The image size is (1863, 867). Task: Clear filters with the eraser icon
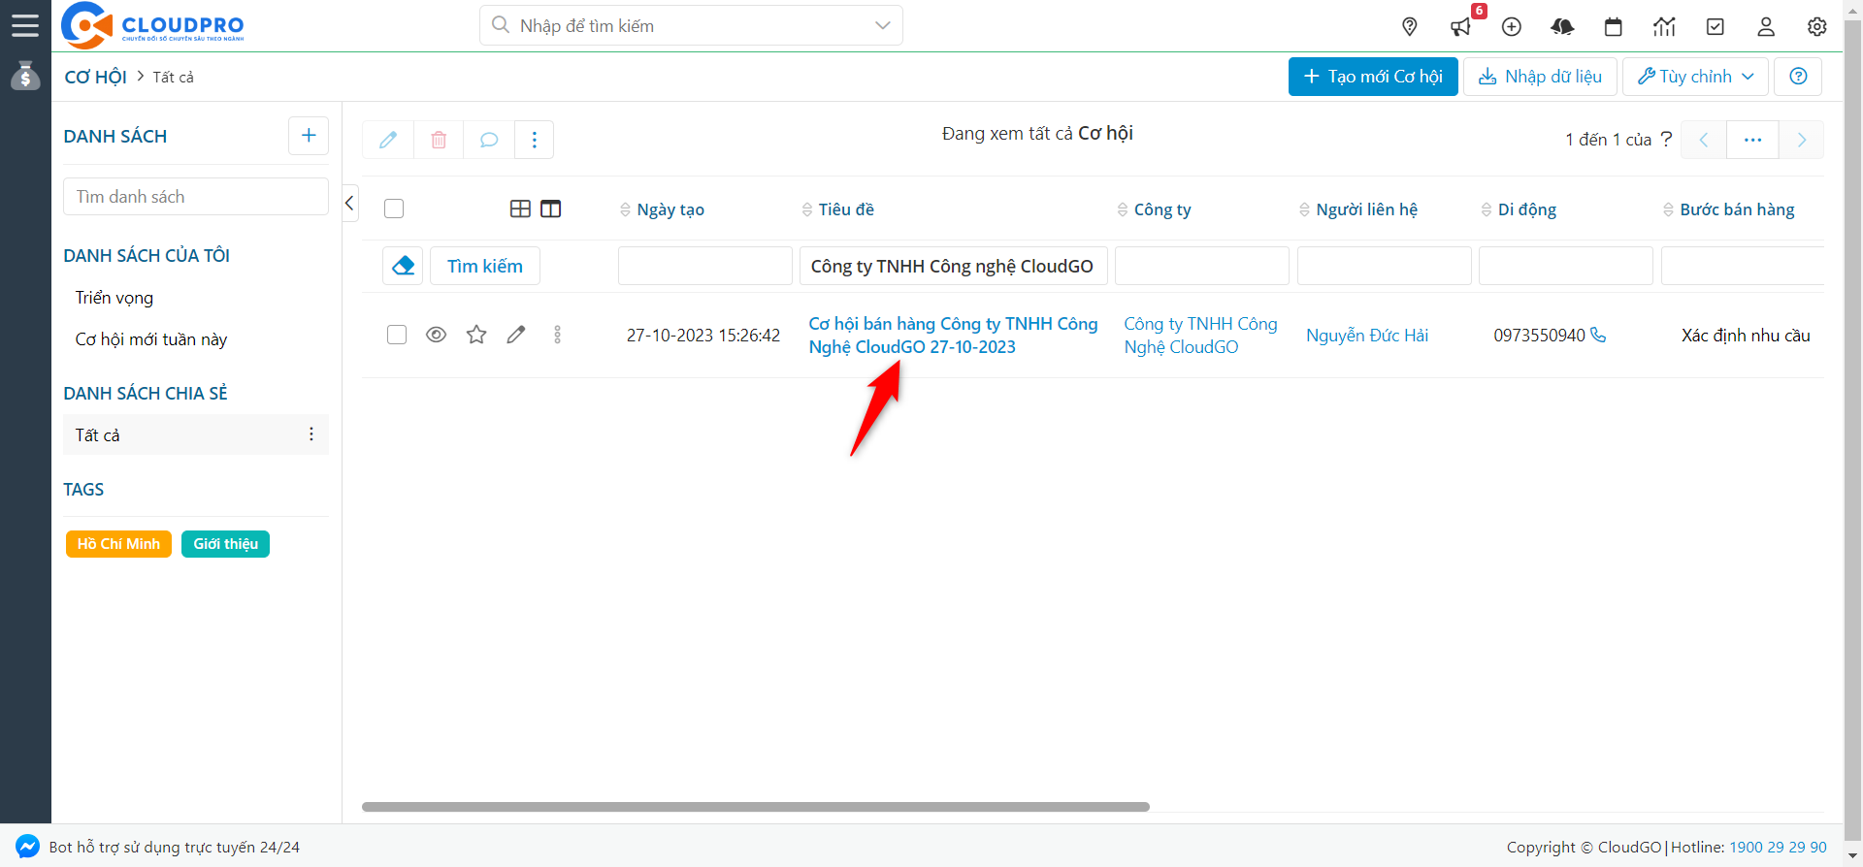pyautogui.click(x=403, y=266)
